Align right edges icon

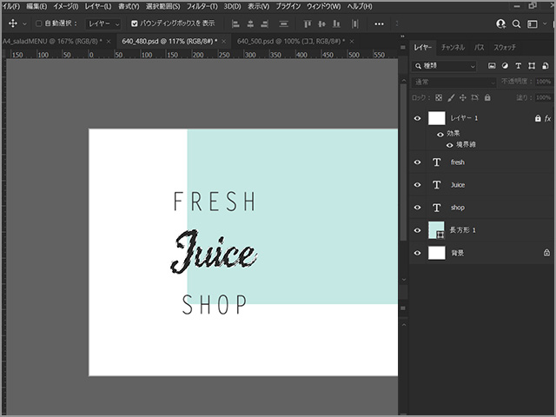pos(264,23)
